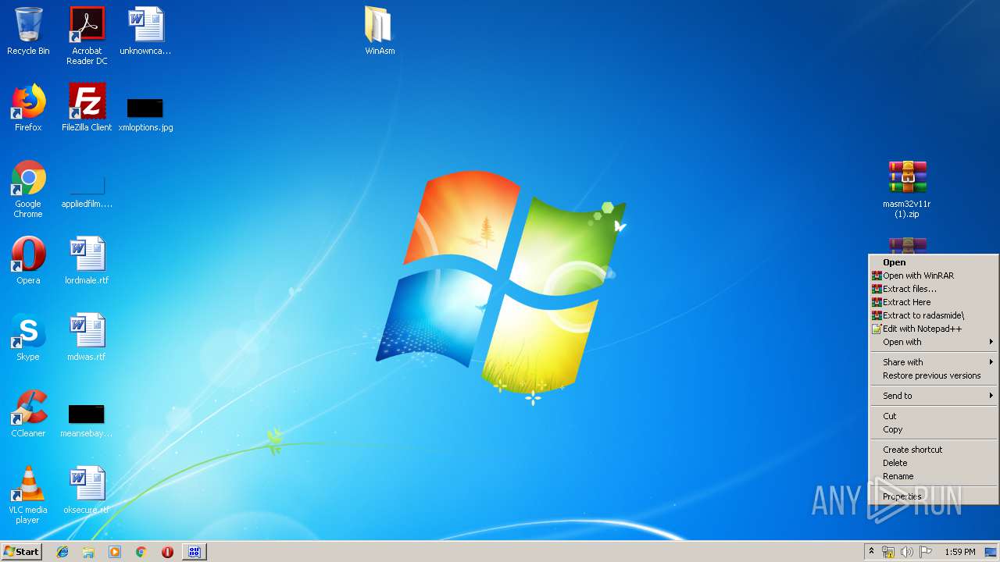Screen dimensions: 1000x562
Task: Show hidden tray icons arrow
Action: tap(871, 552)
